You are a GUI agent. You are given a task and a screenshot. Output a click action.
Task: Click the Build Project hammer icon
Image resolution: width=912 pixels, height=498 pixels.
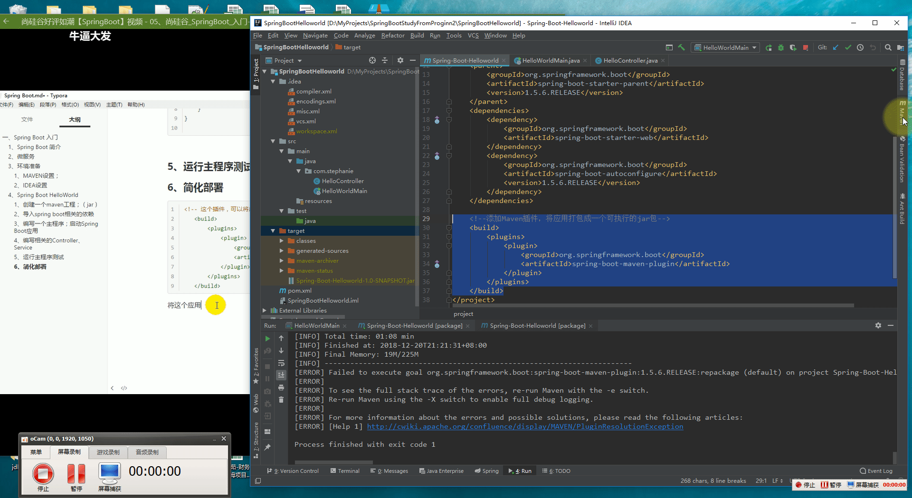tap(682, 47)
